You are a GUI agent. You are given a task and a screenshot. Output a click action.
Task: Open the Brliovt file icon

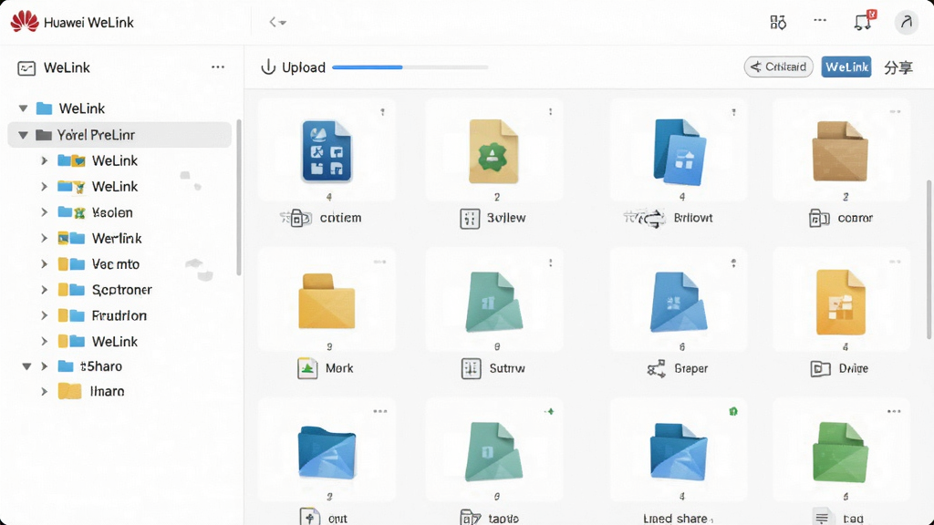click(680, 151)
